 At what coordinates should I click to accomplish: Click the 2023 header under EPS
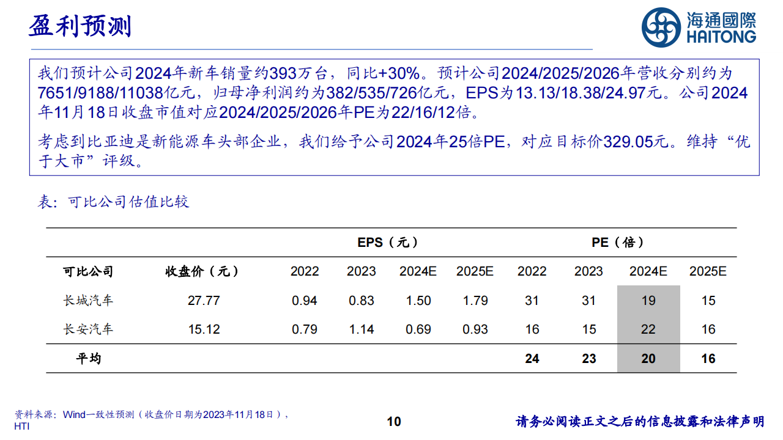[x=362, y=271]
